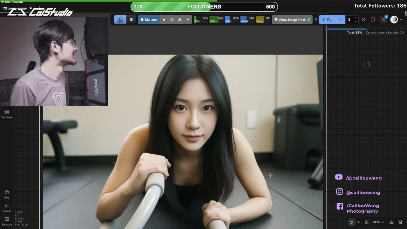Click the share arrow icon in toolbar

click(x=188, y=20)
